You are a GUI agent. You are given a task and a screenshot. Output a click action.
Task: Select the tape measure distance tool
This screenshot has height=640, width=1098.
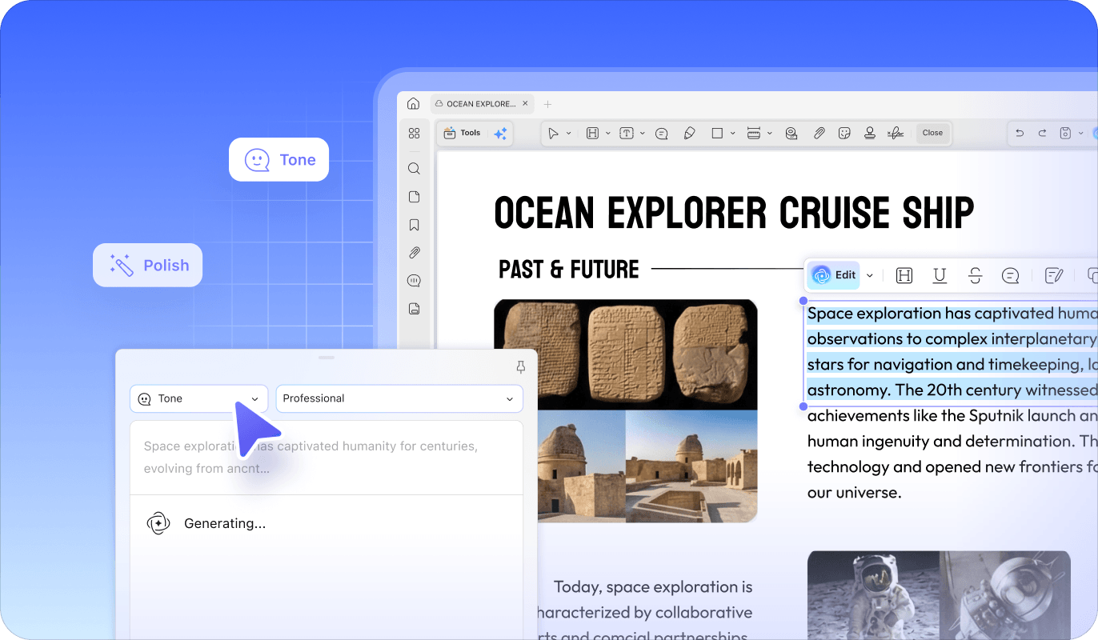click(x=791, y=134)
